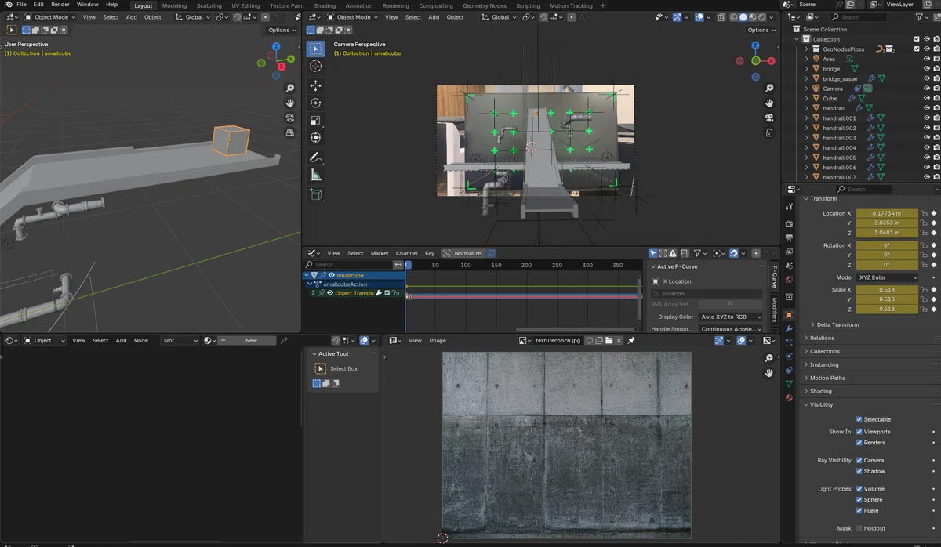Click the Scale Z value field
This screenshot has height=547, width=941.
[887, 309]
